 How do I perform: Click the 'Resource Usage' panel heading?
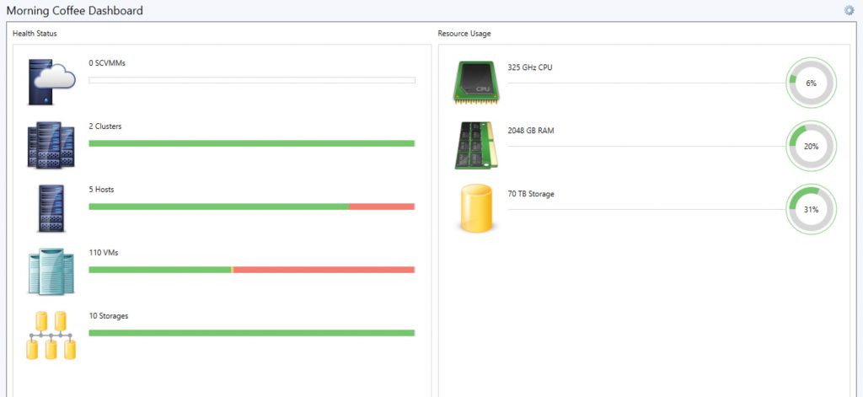464,34
